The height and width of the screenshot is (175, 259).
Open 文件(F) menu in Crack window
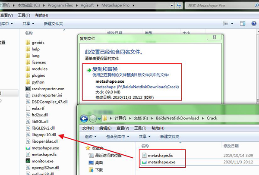pos(88,128)
